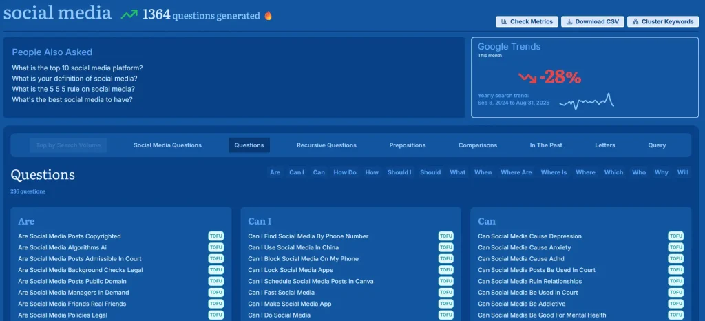
Task: Click the fire icon beside questions generated
Action: click(x=269, y=15)
